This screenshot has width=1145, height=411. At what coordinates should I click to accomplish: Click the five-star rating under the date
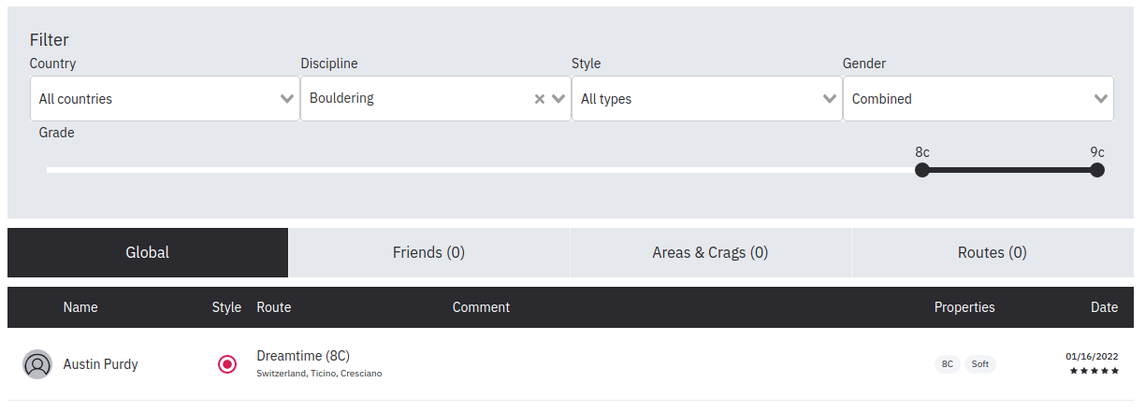coord(1094,371)
